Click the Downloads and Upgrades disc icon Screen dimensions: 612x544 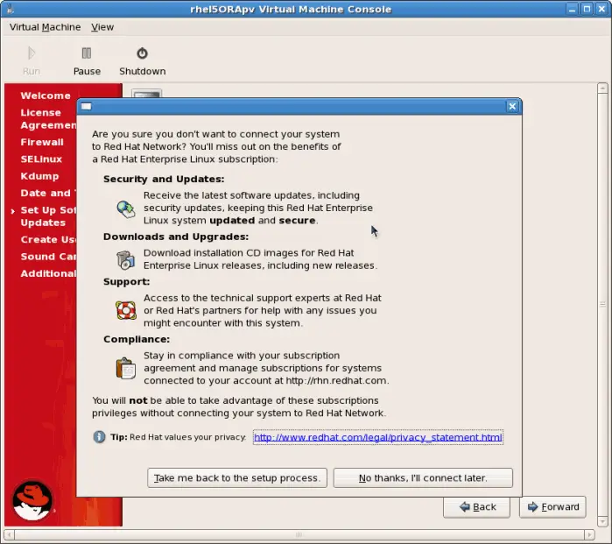tap(126, 259)
